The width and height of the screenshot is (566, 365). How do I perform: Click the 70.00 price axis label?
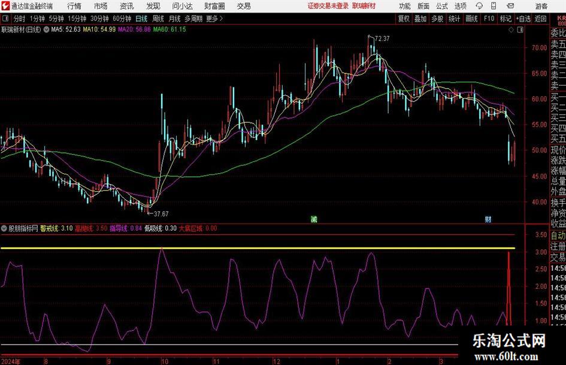click(539, 48)
